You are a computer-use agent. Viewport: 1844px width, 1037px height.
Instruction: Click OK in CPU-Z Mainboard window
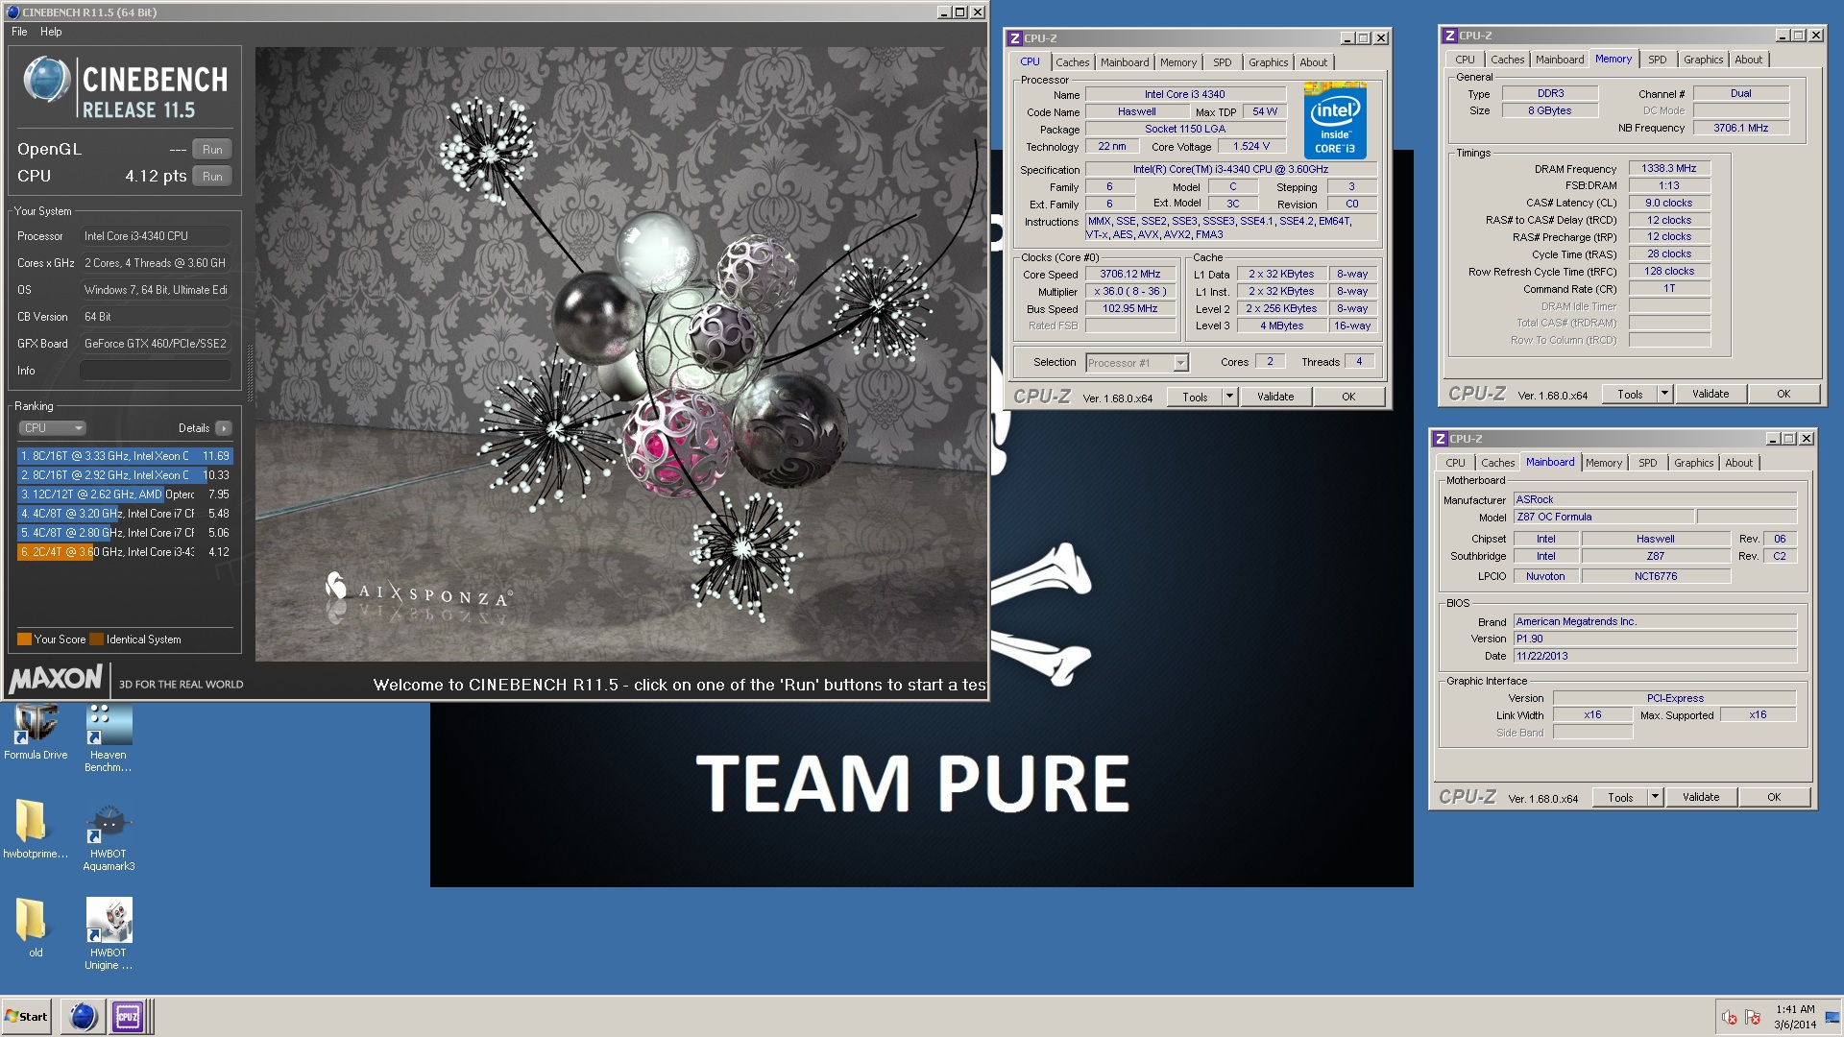point(1774,797)
